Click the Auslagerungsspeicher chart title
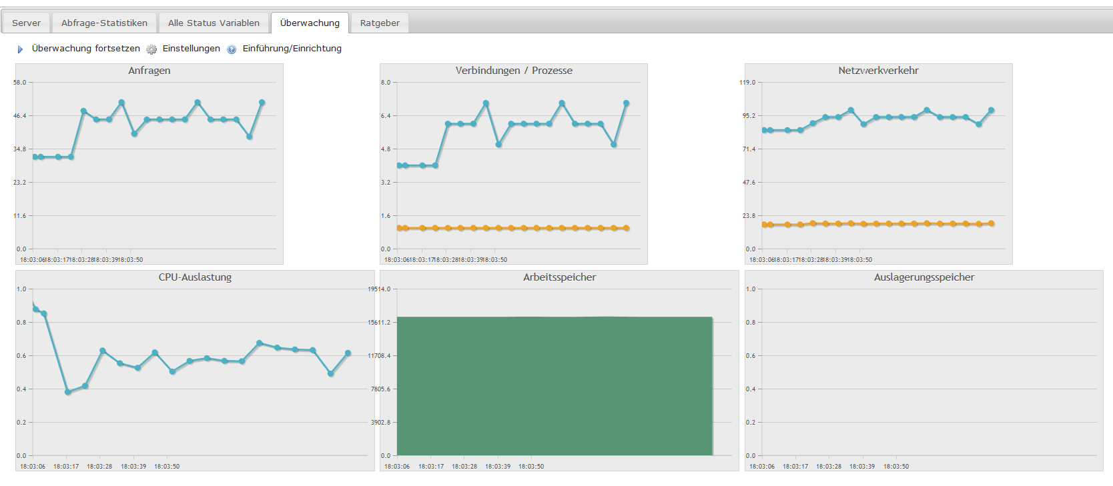1113x486 pixels. 924,277
